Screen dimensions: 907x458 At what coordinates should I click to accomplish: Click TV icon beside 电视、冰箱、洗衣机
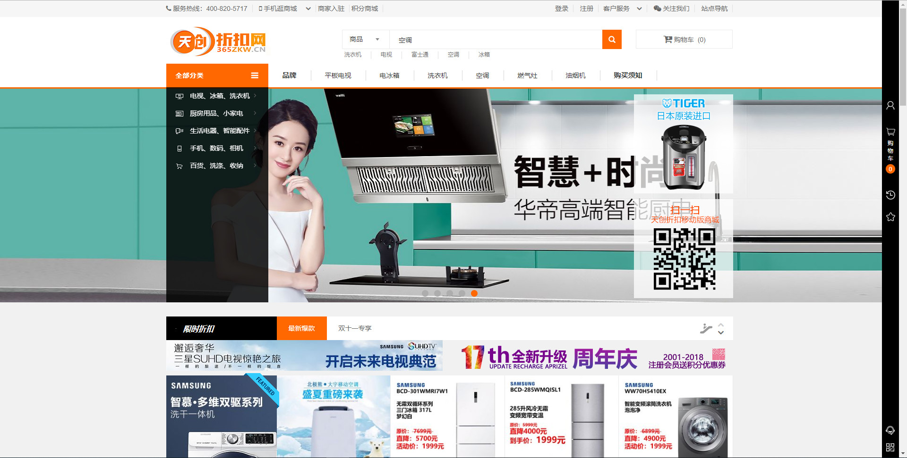point(180,96)
